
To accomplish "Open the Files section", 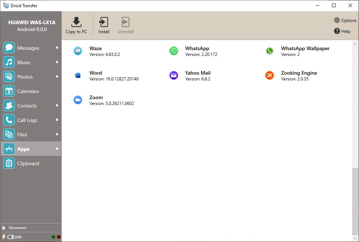I will point(22,135).
